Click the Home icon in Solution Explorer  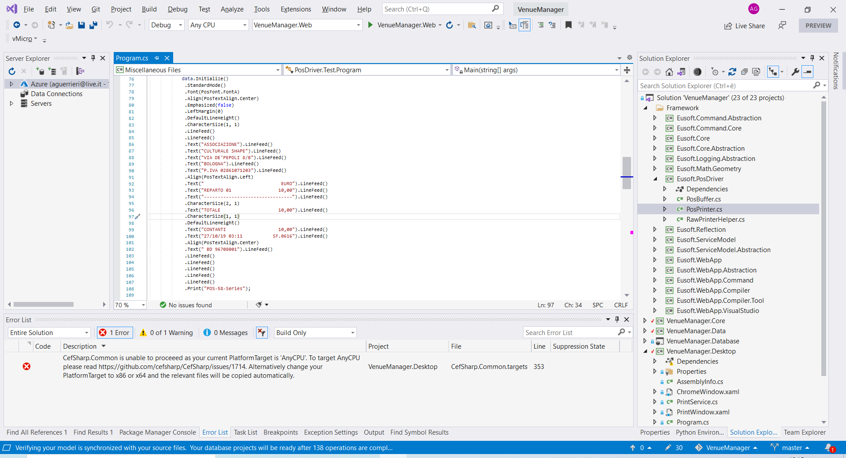(x=669, y=72)
